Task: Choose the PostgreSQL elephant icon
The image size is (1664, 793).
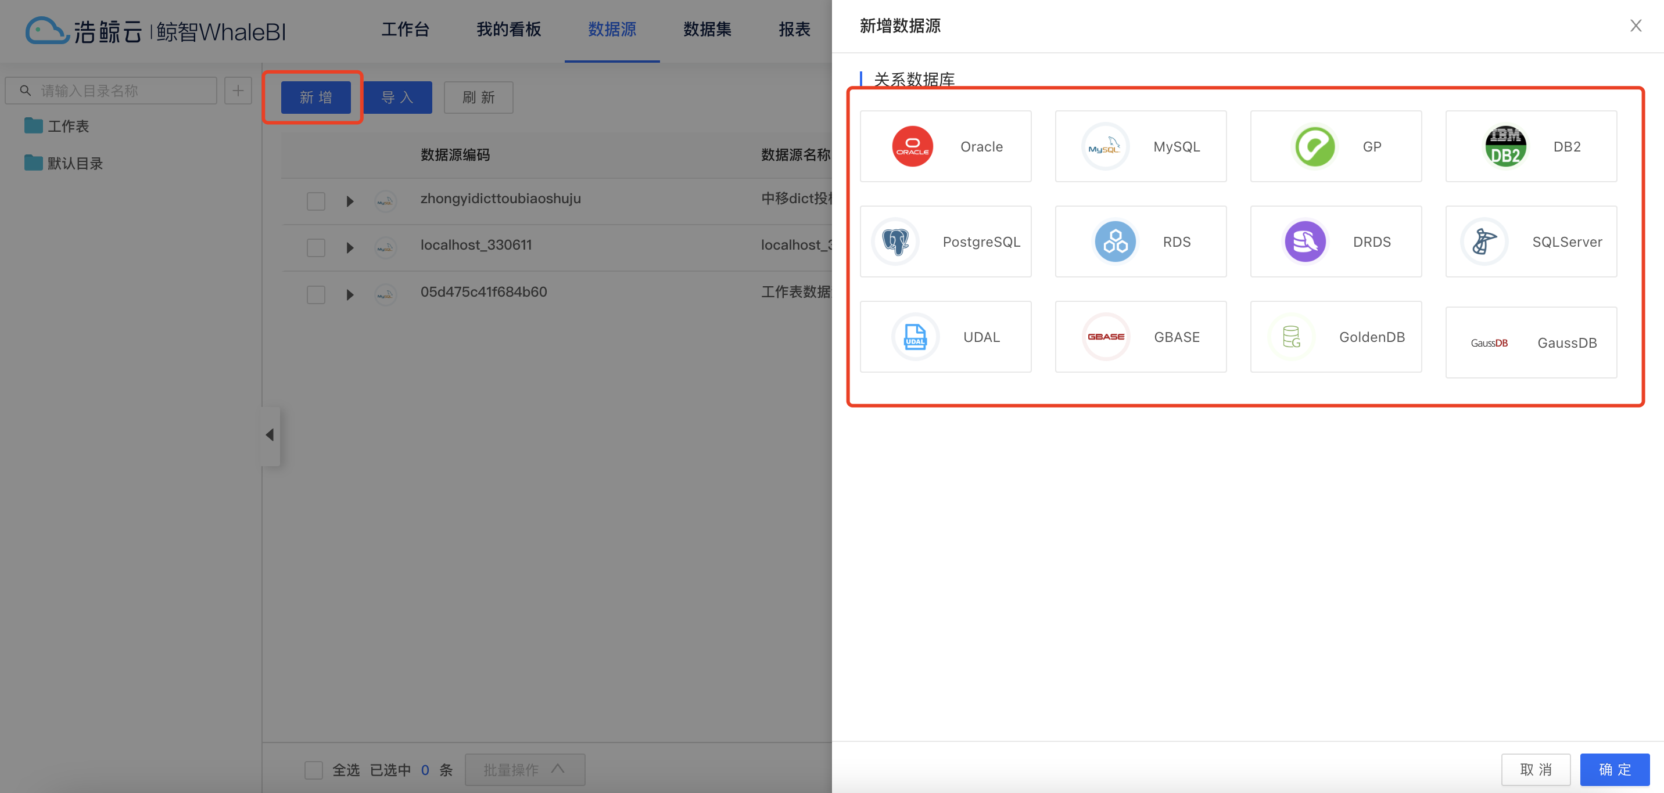Action: pos(895,242)
